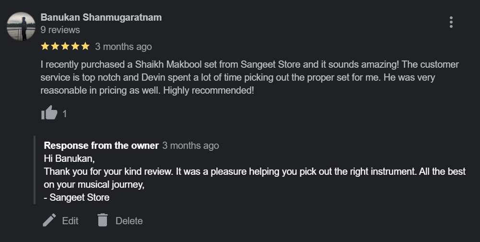Click the like count number beside thumbs-up
Screen dimensions: 480x242
[x=65, y=114]
